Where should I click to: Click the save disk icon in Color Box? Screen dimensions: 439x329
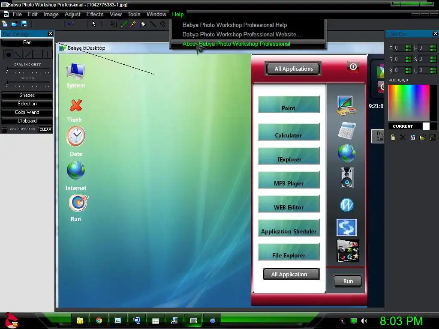[x=433, y=138]
